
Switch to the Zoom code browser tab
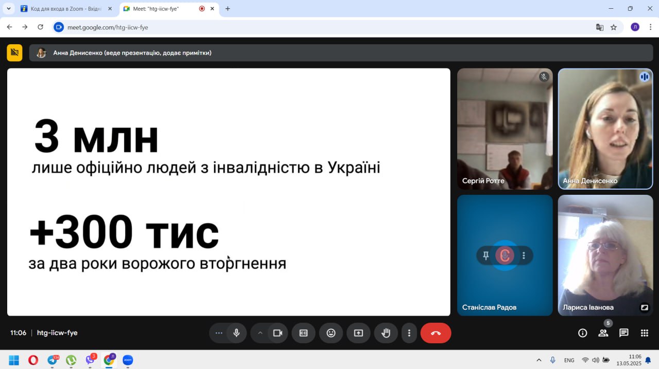[65, 9]
